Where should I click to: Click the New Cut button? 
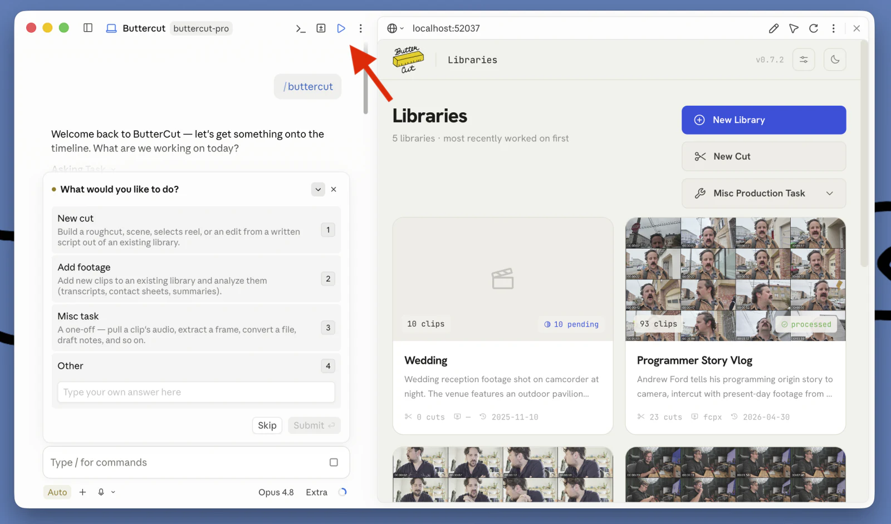[x=763, y=156]
